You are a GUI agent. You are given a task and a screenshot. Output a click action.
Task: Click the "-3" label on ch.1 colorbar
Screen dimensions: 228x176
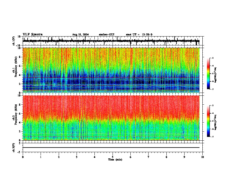212,58
